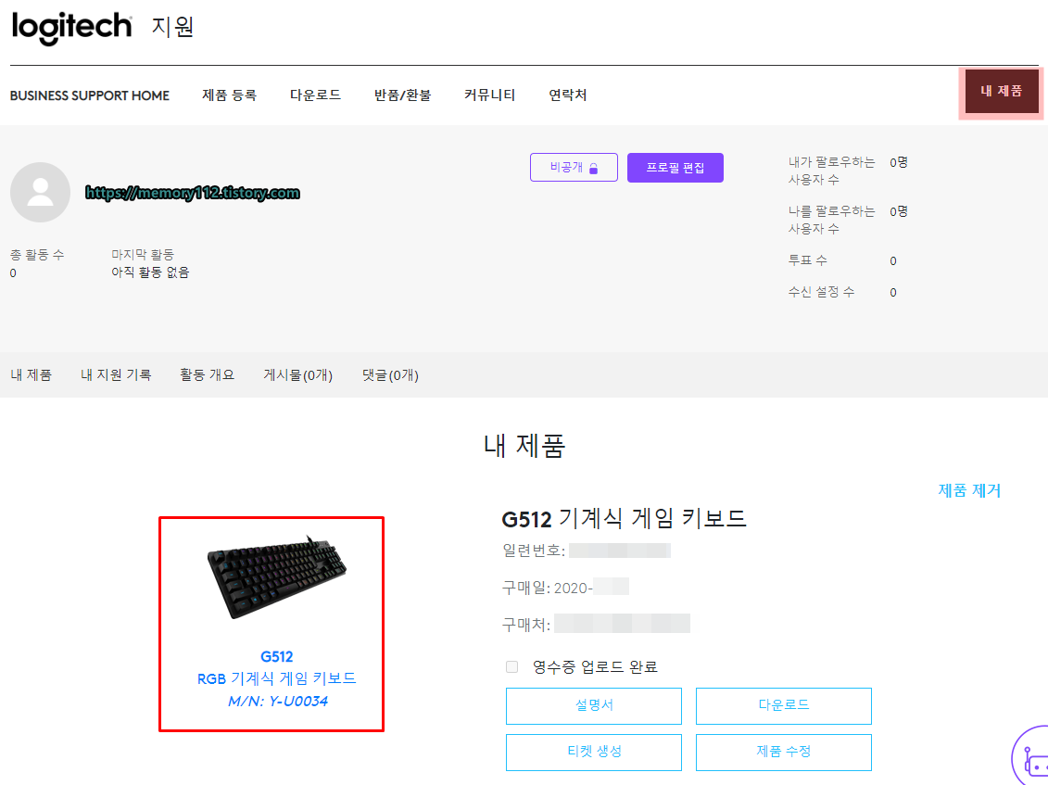1048x785 pixels.
Task: Click the RGB 기계식 게임 키보드 link
Action: pyautogui.click(x=277, y=678)
